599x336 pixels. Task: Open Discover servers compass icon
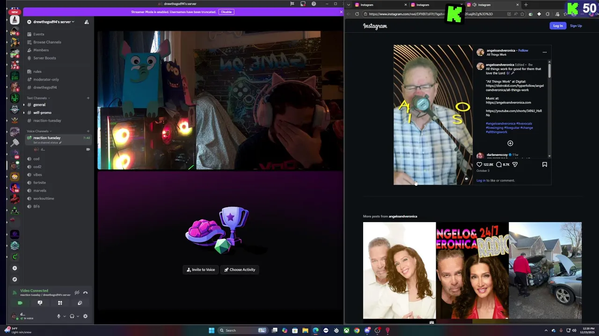[x=15, y=279]
